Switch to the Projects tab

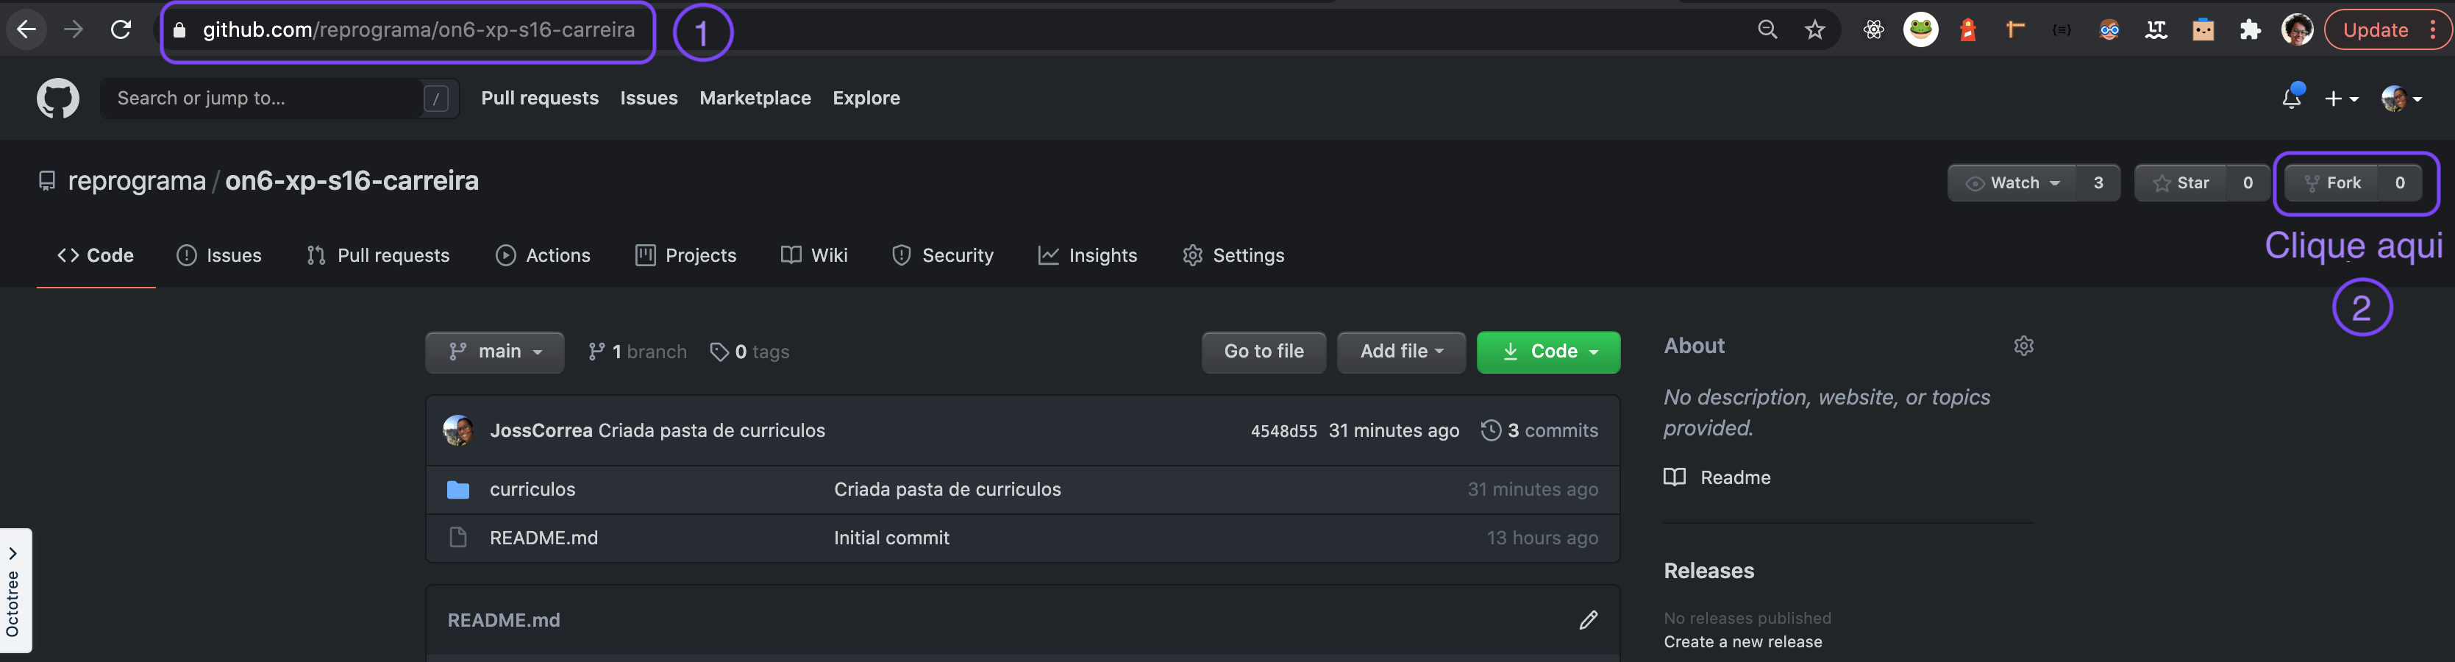(686, 255)
